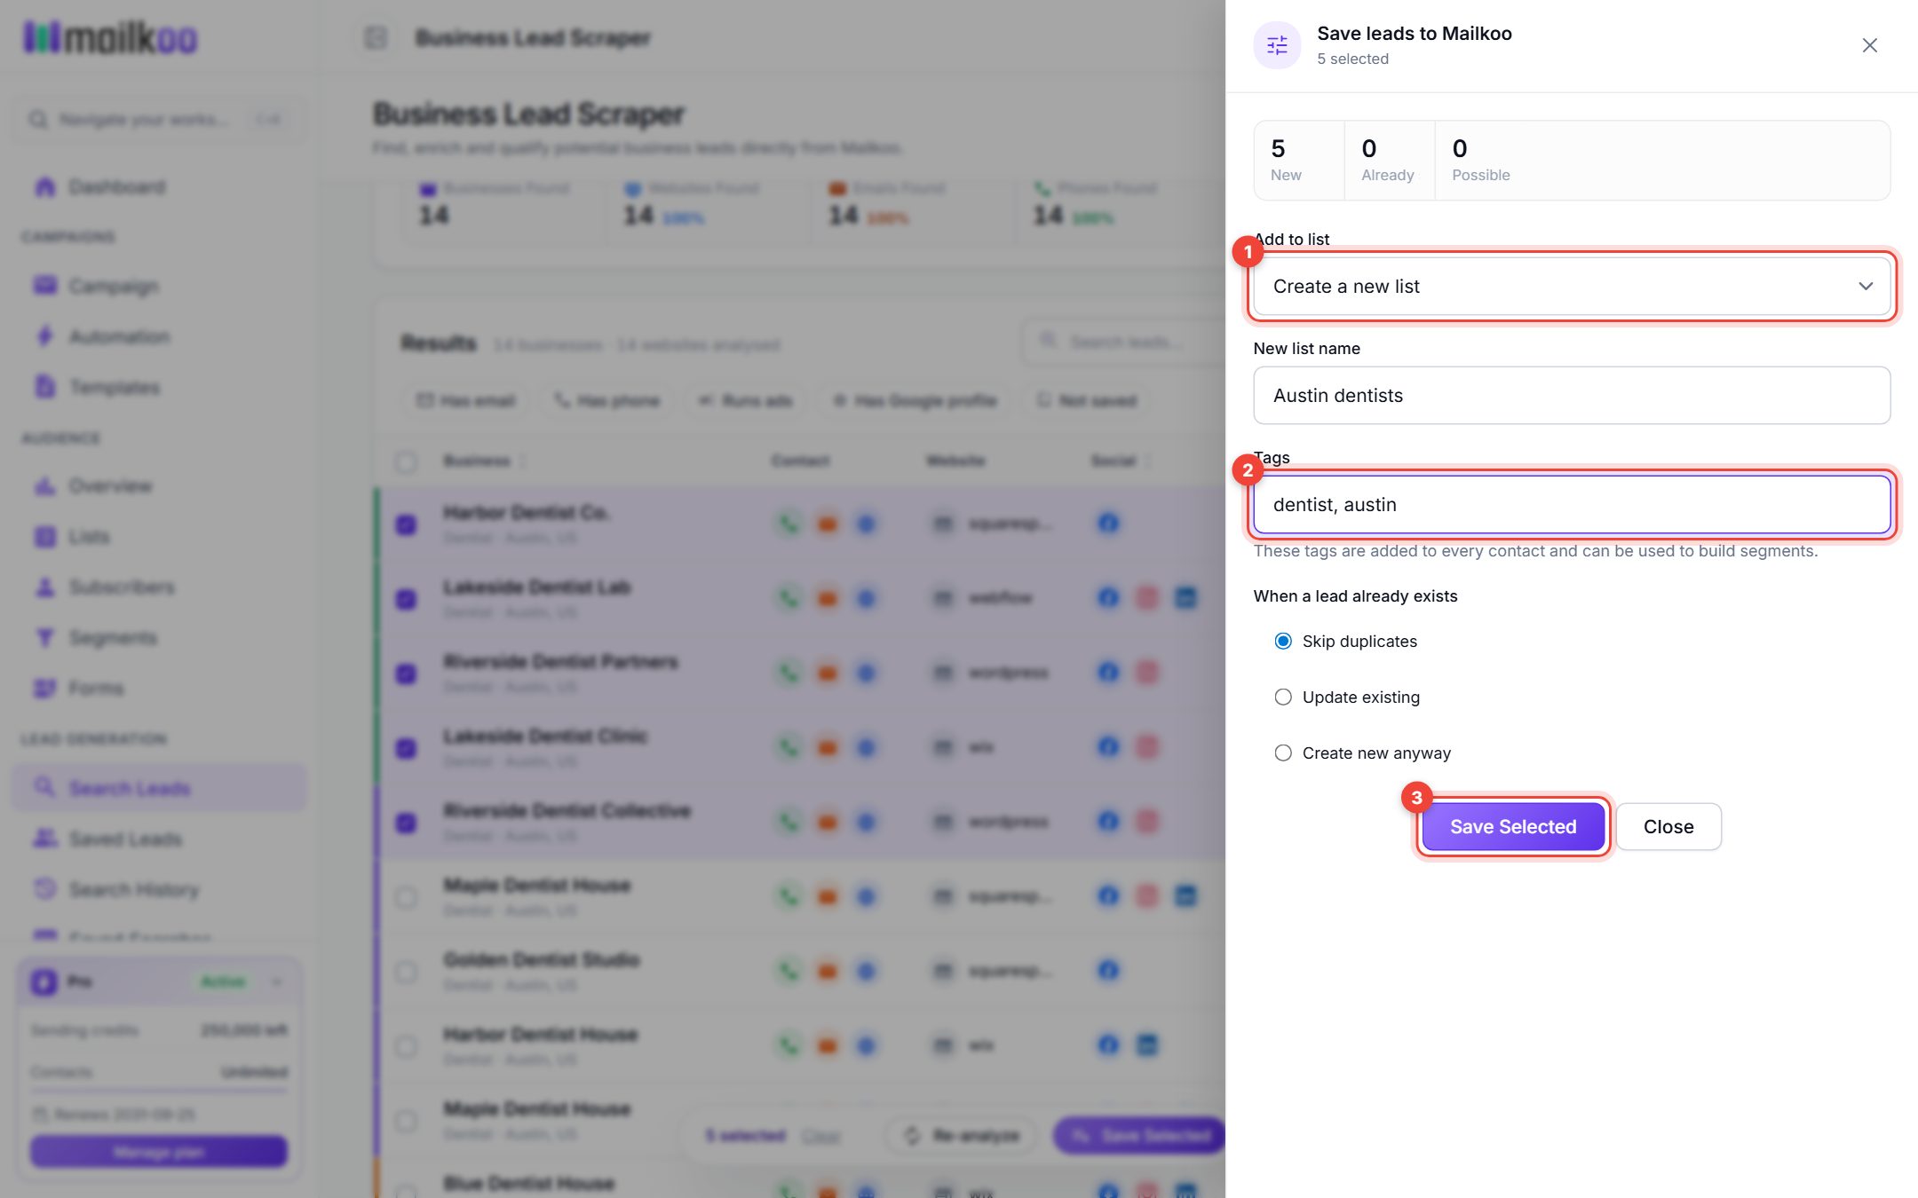Click the Lists icon in sidebar
Screen dimensions: 1918x1198
click(x=44, y=536)
